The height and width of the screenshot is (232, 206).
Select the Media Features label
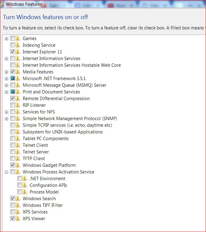38,72
